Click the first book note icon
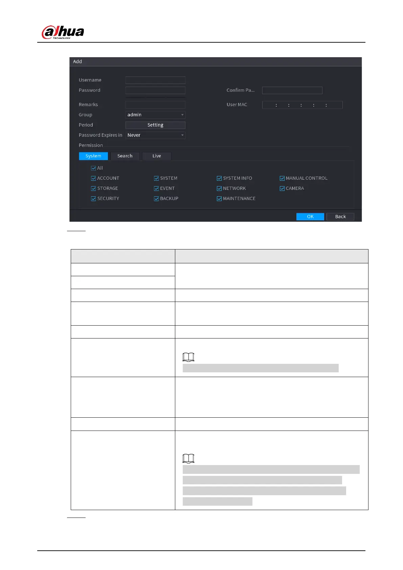 tap(188, 357)
